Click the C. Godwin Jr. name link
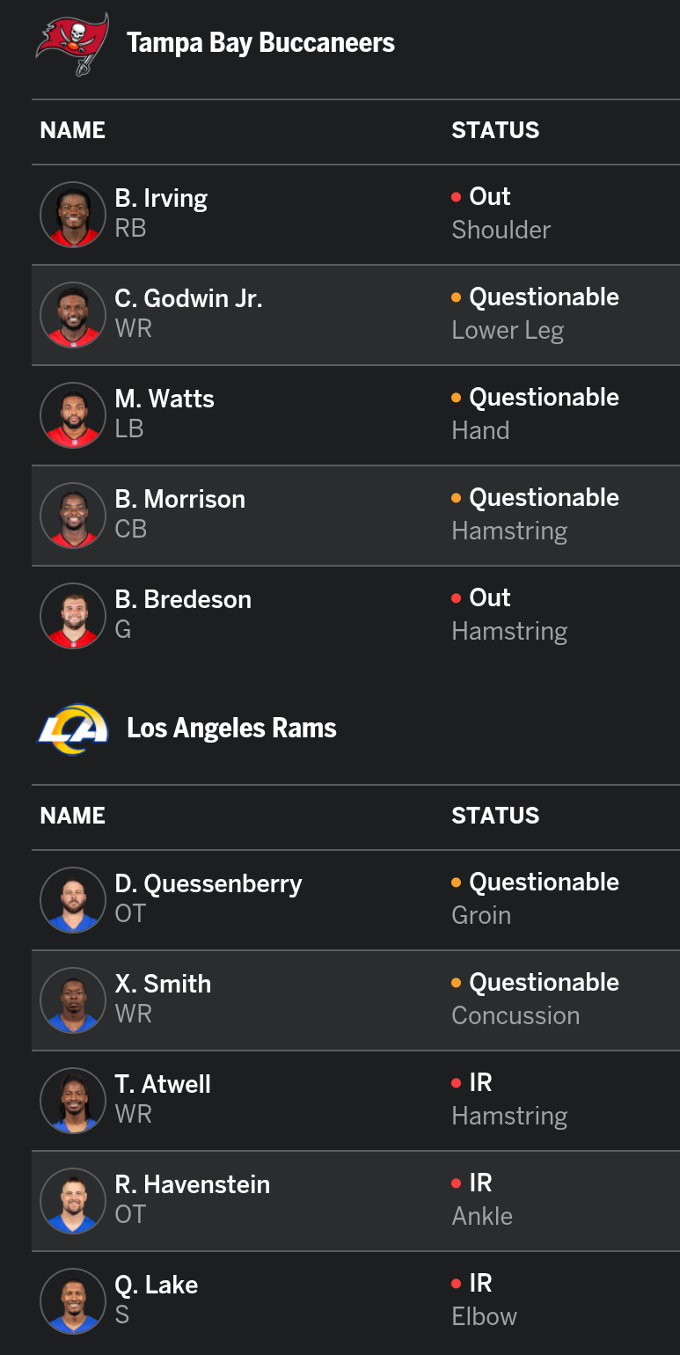Image resolution: width=680 pixels, height=1355 pixels. [x=188, y=299]
